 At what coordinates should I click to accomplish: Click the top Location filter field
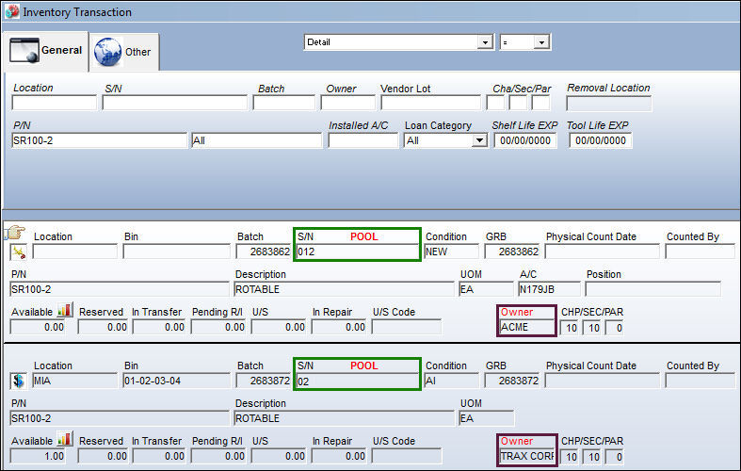pyautogui.click(x=54, y=103)
